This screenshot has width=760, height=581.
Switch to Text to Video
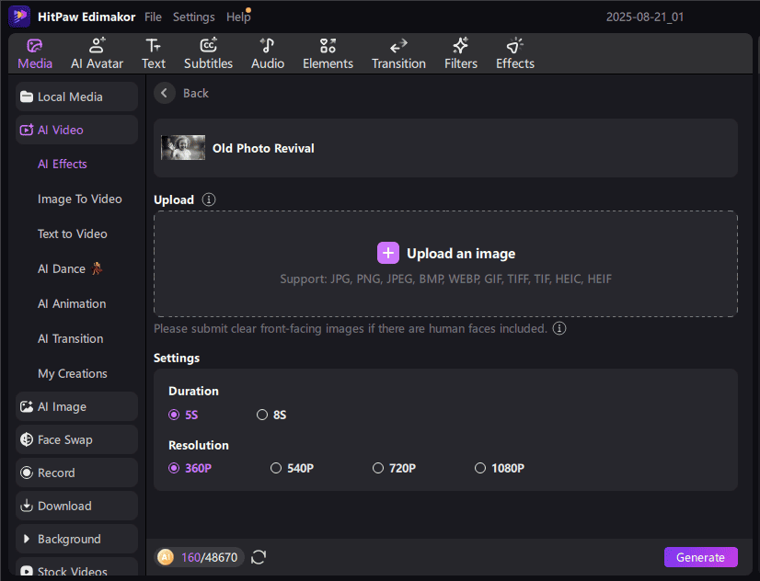[73, 234]
